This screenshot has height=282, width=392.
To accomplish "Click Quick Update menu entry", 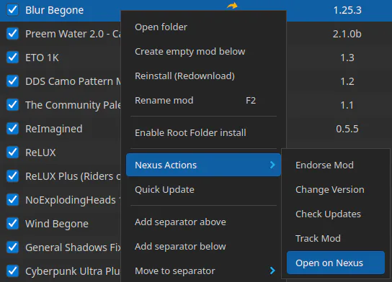I will tap(203, 189).
